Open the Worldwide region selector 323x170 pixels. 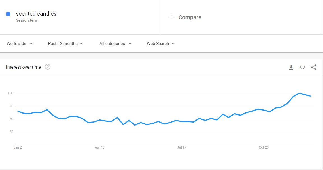[x=17, y=44]
